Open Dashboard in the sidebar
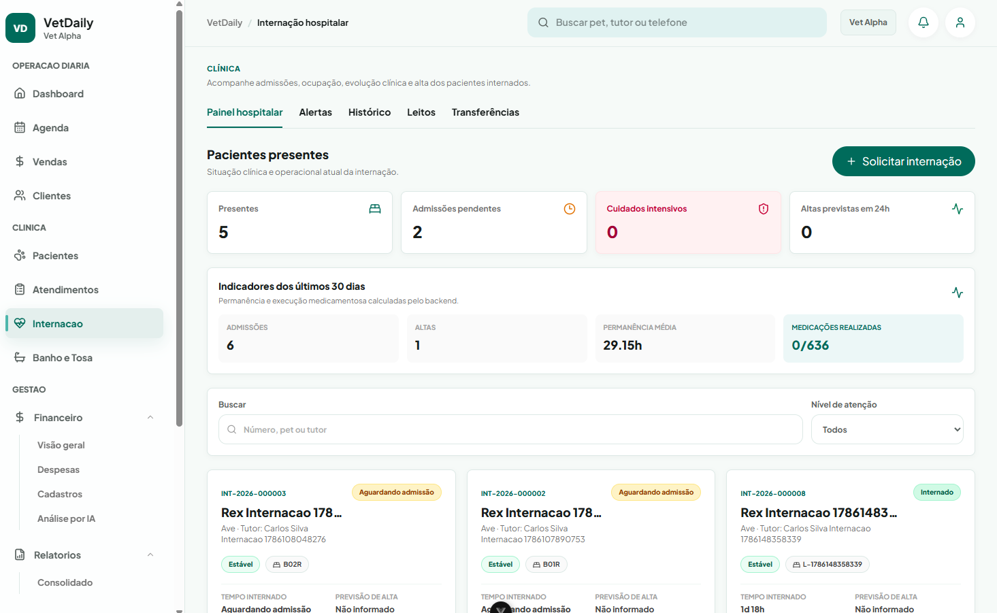Screen dimensions: 997x613 [84, 93]
